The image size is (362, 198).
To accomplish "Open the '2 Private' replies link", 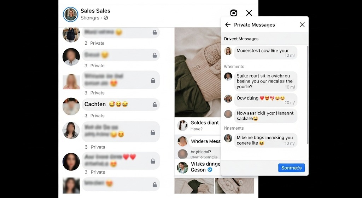I will 94,43.
